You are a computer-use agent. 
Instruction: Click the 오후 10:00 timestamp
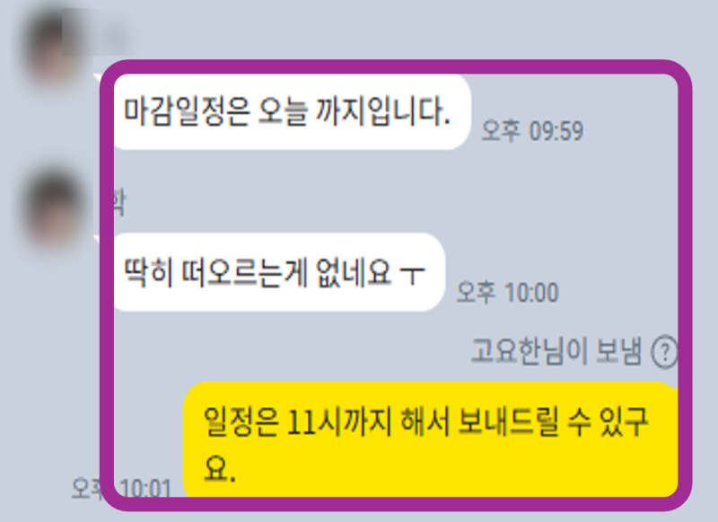(x=508, y=292)
